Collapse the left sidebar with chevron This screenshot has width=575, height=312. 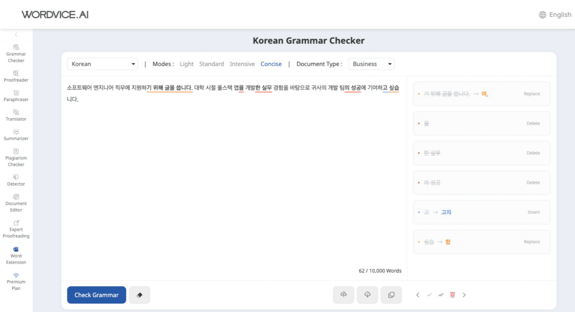(16, 35)
